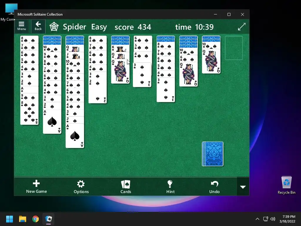Viewport: 301px width, 226px height.
Task: Maximize the Microsoft Solitaire Collection window
Action: (229, 14)
